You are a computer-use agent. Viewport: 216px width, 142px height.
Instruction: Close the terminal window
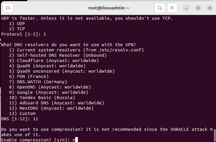210,8
